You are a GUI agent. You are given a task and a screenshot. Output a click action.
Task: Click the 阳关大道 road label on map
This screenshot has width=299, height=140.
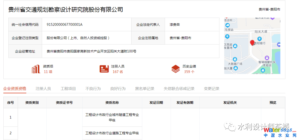tap(261, 31)
